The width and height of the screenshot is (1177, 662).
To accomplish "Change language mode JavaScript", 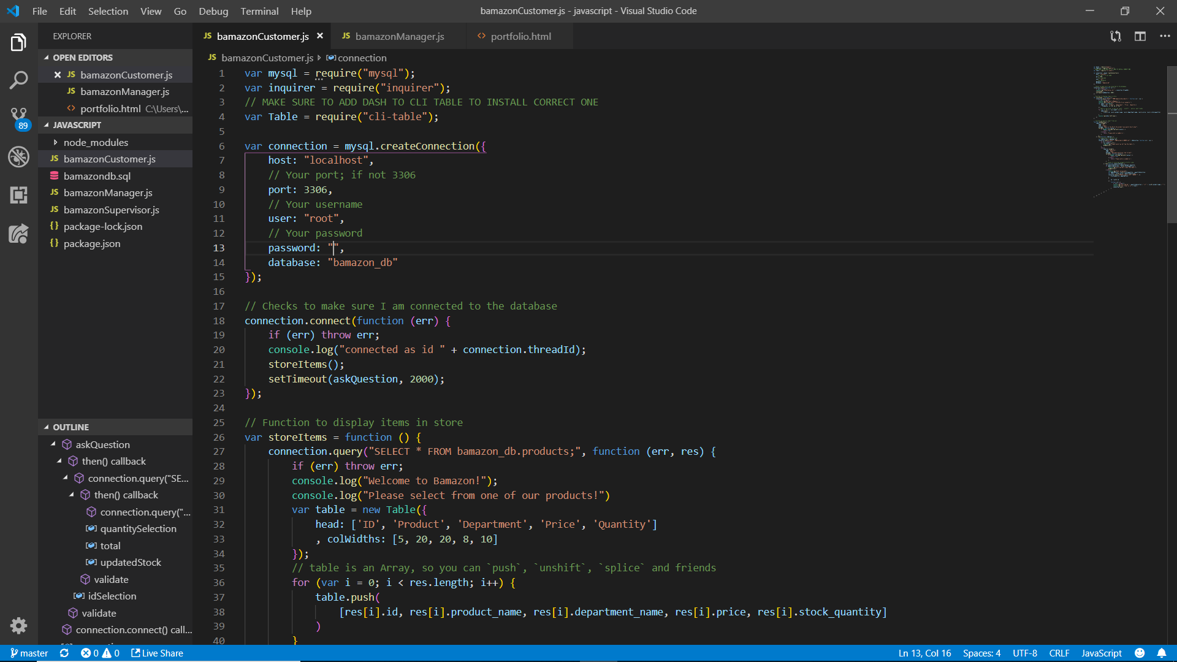I will point(1101,653).
